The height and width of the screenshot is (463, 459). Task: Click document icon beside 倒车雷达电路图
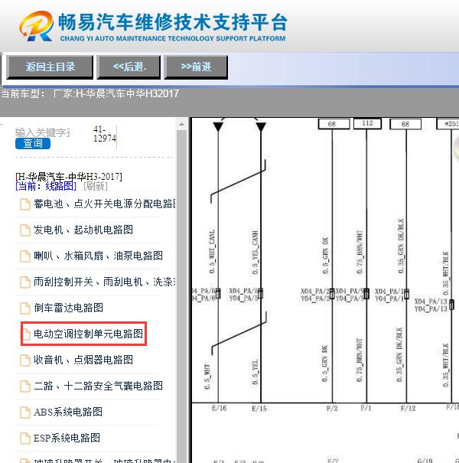[25, 308]
